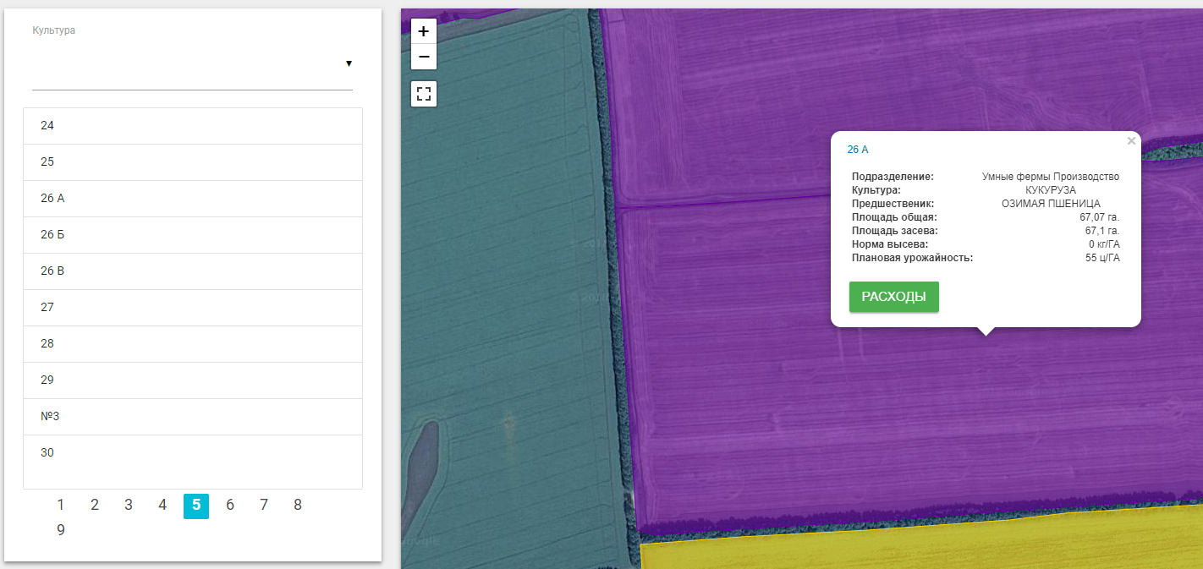The image size is (1203, 569).
Task: Jump to page 9 of field list
Action: coord(61,530)
